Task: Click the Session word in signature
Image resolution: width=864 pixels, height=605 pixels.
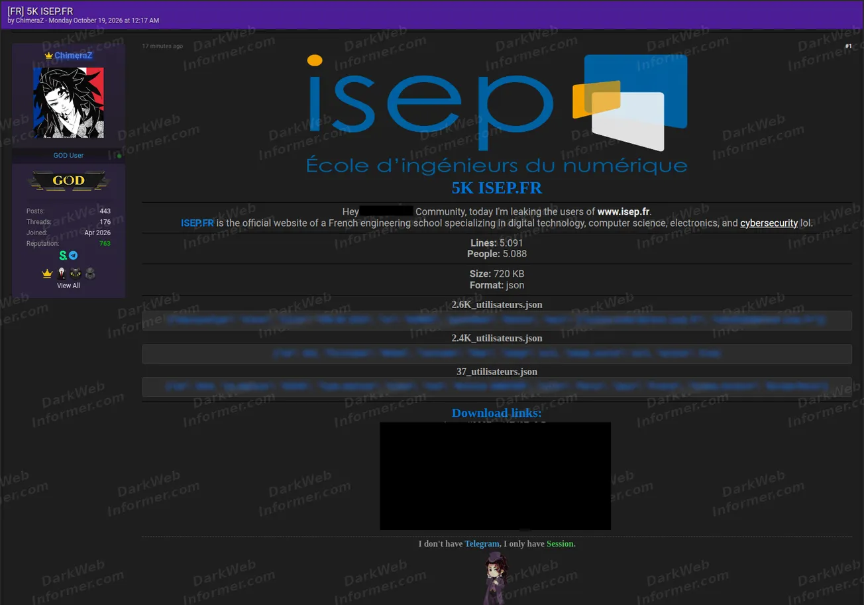Action: 560,544
